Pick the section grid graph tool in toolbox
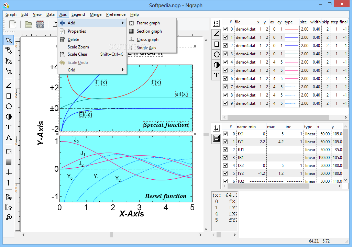The width and height of the screenshot is (352, 247). [x=9, y=162]
